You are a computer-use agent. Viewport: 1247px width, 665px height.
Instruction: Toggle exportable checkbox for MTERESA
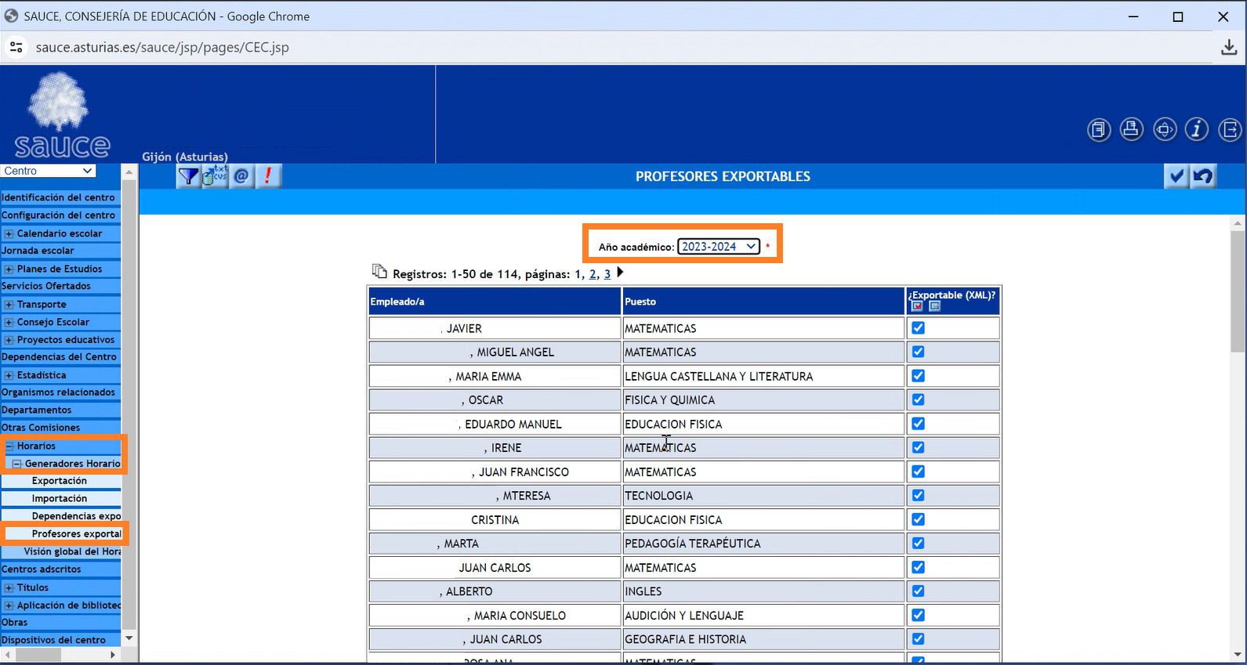pos(918,495)
